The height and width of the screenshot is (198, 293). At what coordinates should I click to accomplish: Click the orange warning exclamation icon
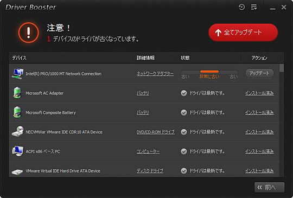click(29, 33)
